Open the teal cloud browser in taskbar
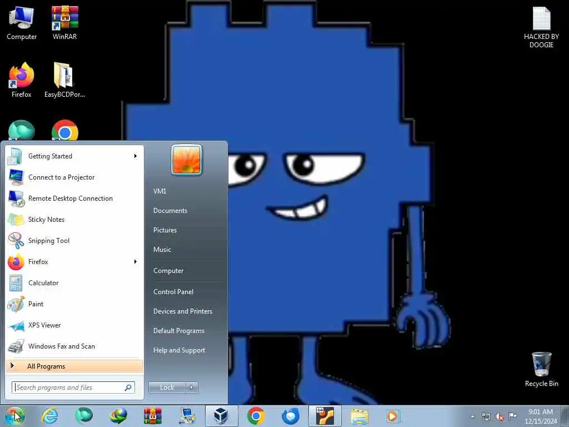The height and width of the screenshot is (427, 569). pyautogui.click(x=84, y=416)
